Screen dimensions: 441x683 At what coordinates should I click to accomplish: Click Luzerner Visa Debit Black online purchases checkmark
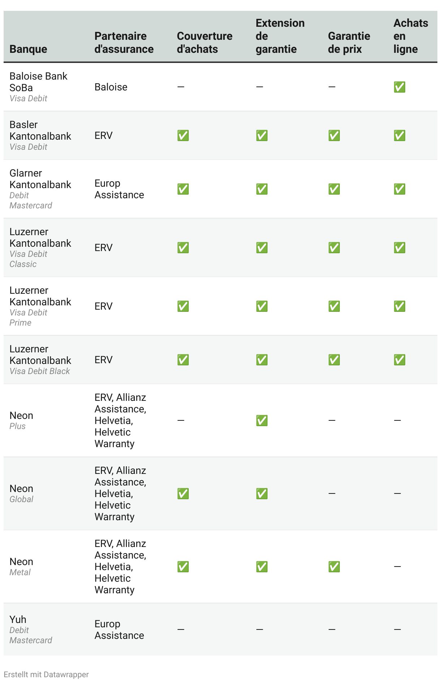[x=399, y=360]
